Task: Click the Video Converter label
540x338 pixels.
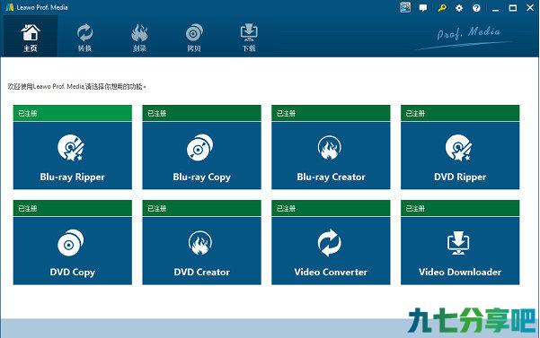Action: [x=331, y=272]
